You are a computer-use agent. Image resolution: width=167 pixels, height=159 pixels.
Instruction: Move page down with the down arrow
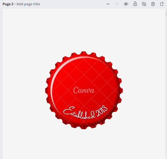point(117,4)
